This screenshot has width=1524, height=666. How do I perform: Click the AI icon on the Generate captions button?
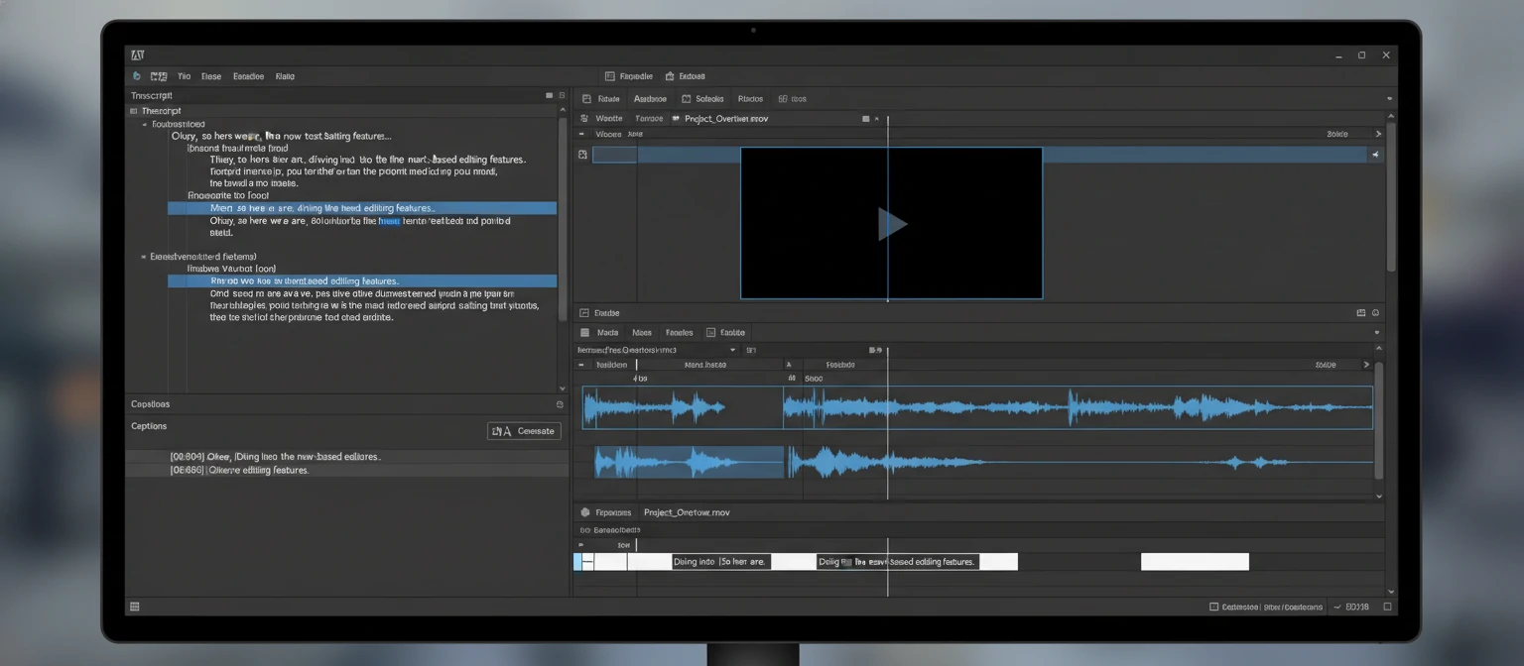click(501, 431)
